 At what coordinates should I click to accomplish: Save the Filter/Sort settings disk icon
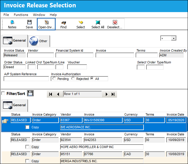pyautogui.click(x=30, y=93)
